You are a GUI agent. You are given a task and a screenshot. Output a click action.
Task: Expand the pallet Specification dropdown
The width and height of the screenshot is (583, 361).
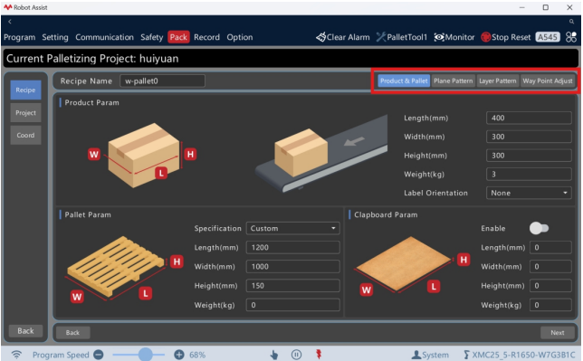coord(292,228)
